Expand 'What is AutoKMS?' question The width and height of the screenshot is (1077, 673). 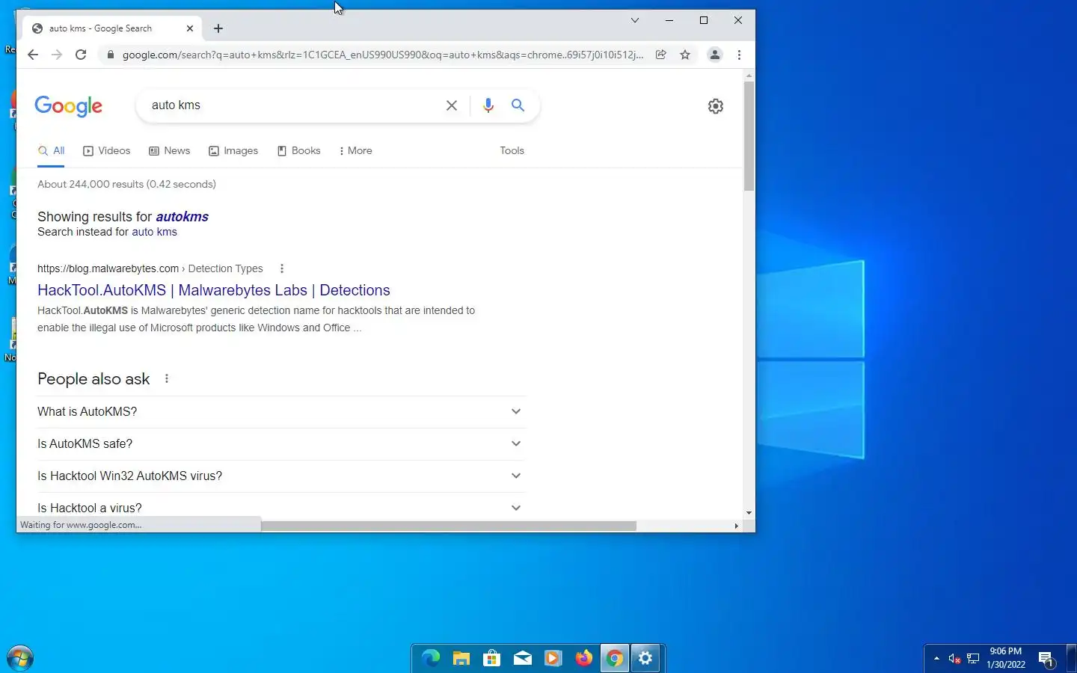pos(281,411)
